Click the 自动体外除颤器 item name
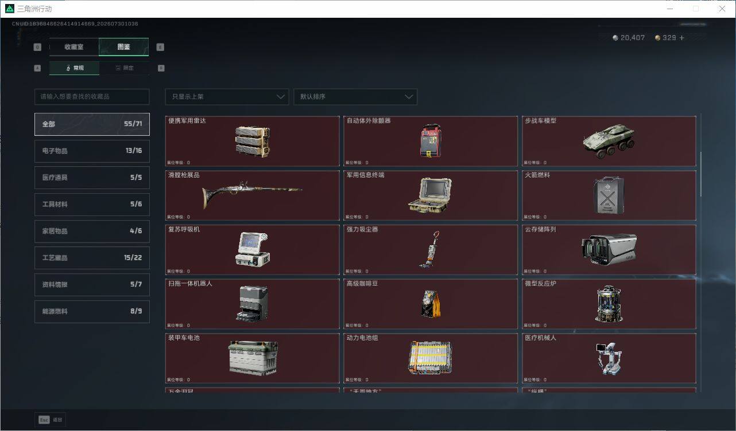This screenshot has width=736, height=431. (369, 121)
